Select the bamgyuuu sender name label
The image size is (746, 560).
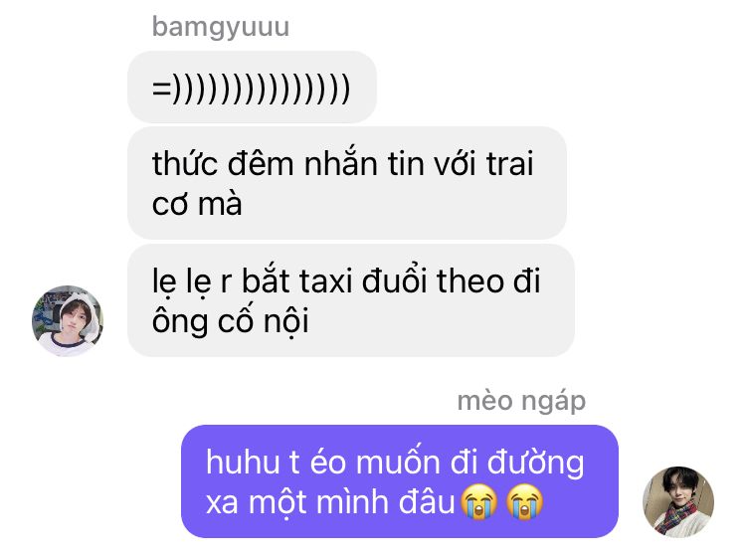(221, 27)
